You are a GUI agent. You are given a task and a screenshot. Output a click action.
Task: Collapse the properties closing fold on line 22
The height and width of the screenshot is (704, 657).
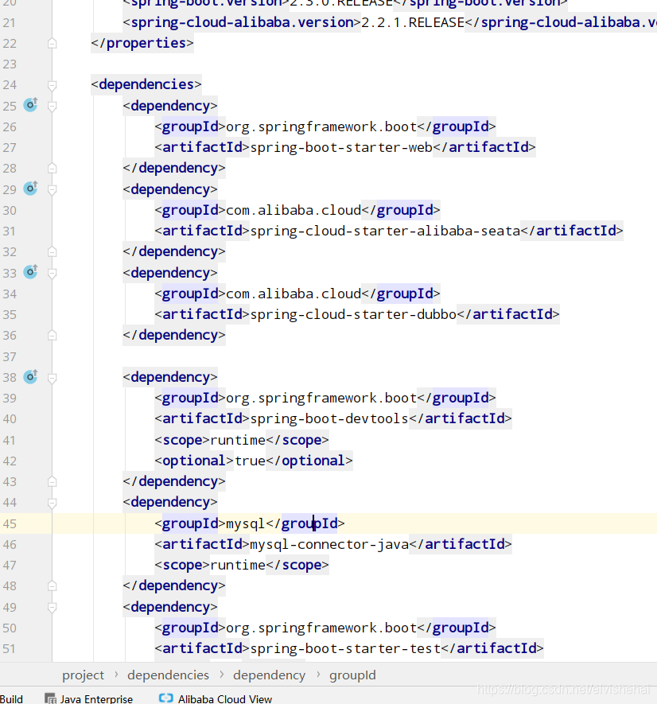52,44
